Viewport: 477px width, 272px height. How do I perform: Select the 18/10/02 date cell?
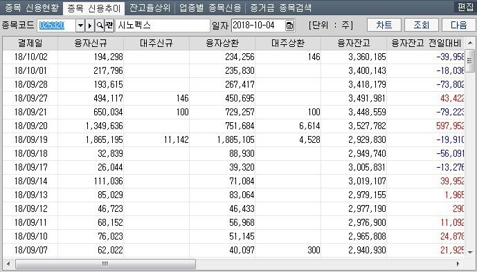tap(30, 57)
